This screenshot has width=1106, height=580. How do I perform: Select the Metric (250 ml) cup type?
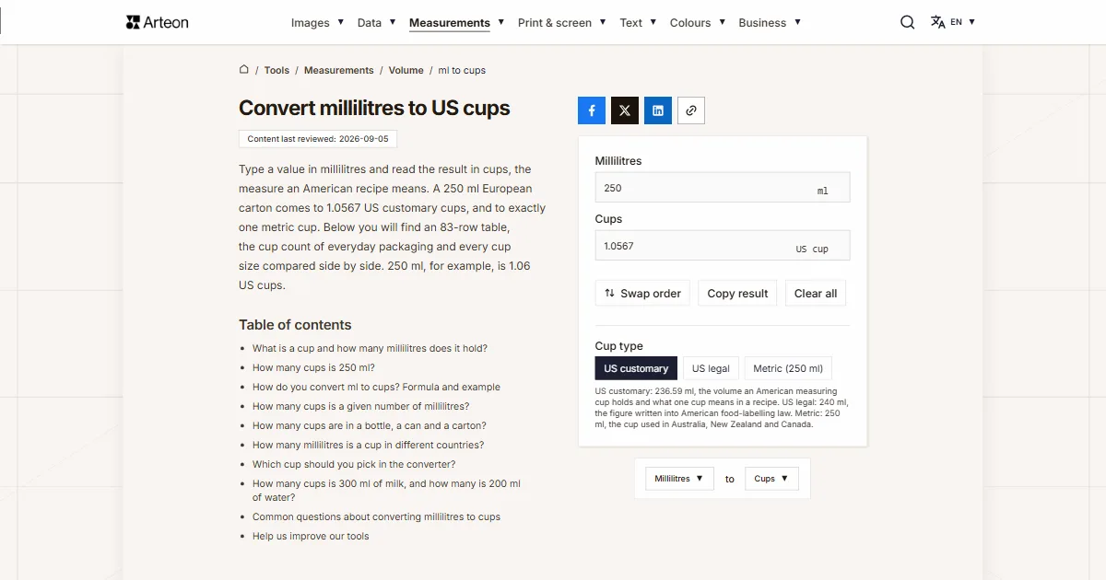788,368
